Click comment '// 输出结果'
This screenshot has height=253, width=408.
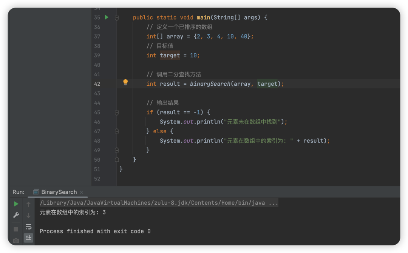[x=162, y=103]
